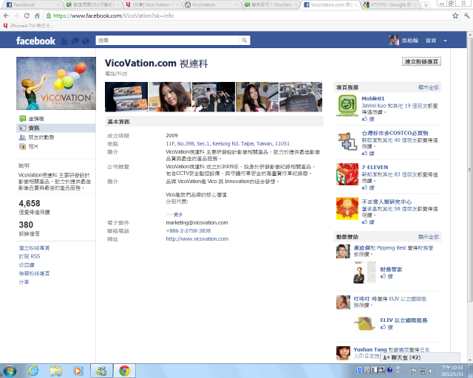Open first product box photo thumbnail
The image size is (473, 378).
[126, 97]
